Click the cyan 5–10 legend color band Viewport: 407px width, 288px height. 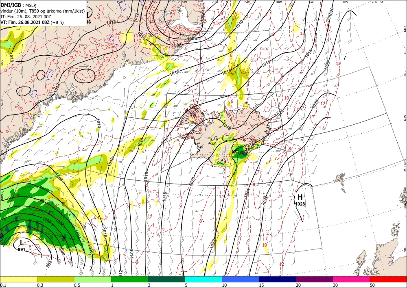click(203, 279)
